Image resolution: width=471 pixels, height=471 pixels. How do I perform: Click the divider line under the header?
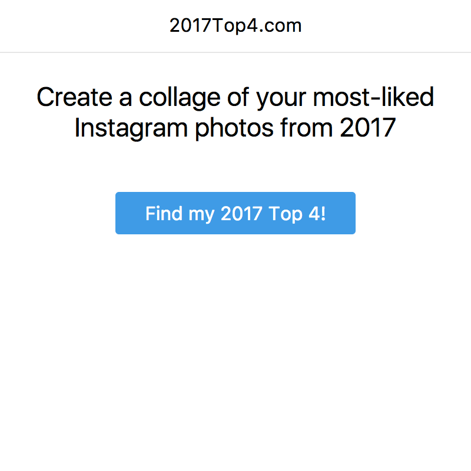(x=235, y=53)
